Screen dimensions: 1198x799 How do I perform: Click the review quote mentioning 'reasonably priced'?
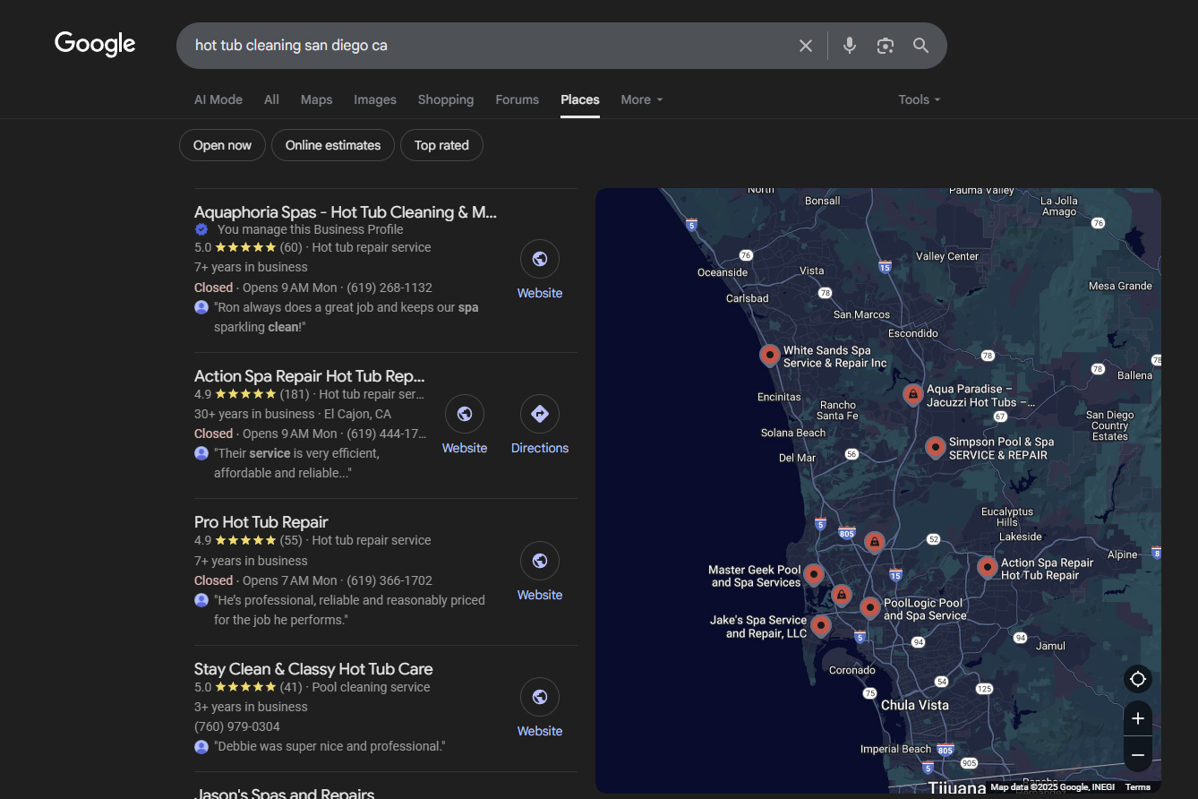point(349,610)
